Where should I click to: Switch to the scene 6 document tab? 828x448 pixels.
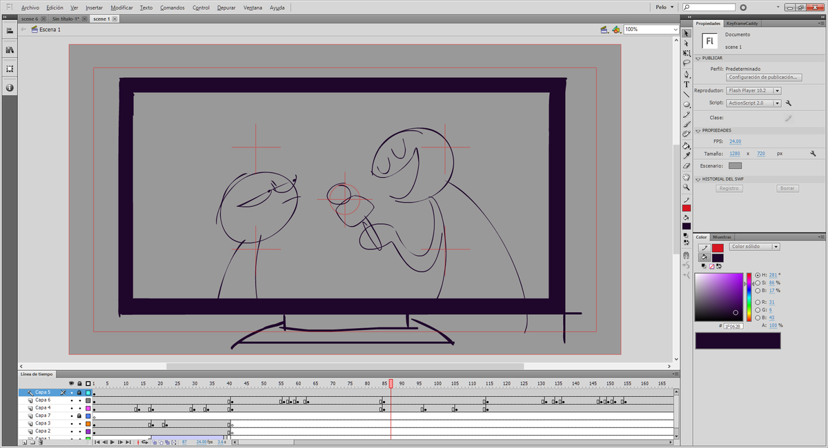tap(30, 19)
